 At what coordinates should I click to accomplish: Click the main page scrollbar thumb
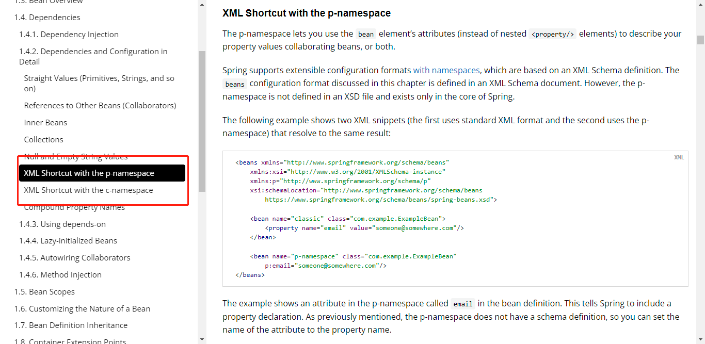(700, 40)
